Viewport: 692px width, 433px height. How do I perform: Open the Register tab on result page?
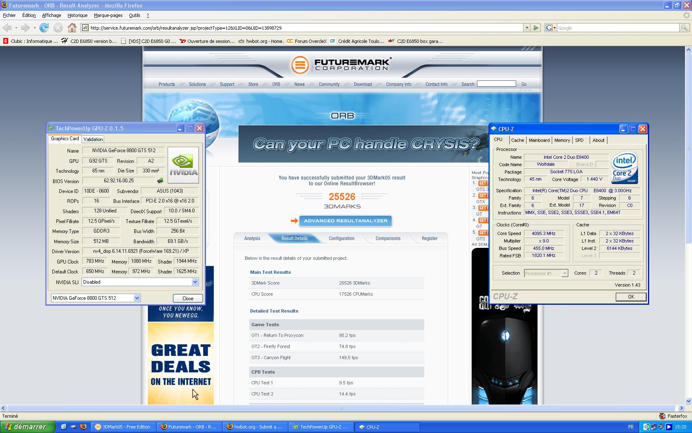point(430,238)
